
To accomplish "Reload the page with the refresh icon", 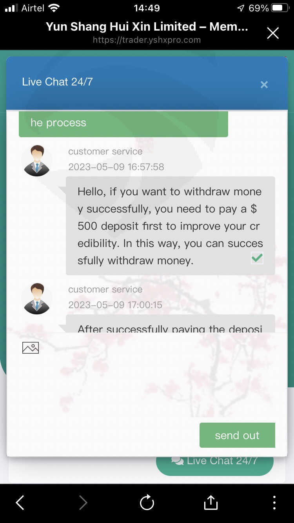I will (147, 502).
